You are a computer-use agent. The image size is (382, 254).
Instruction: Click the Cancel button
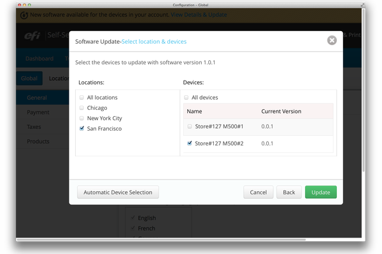258,192
